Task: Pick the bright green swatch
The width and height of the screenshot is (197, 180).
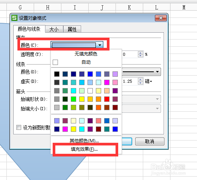Action: tap(73, 99)
